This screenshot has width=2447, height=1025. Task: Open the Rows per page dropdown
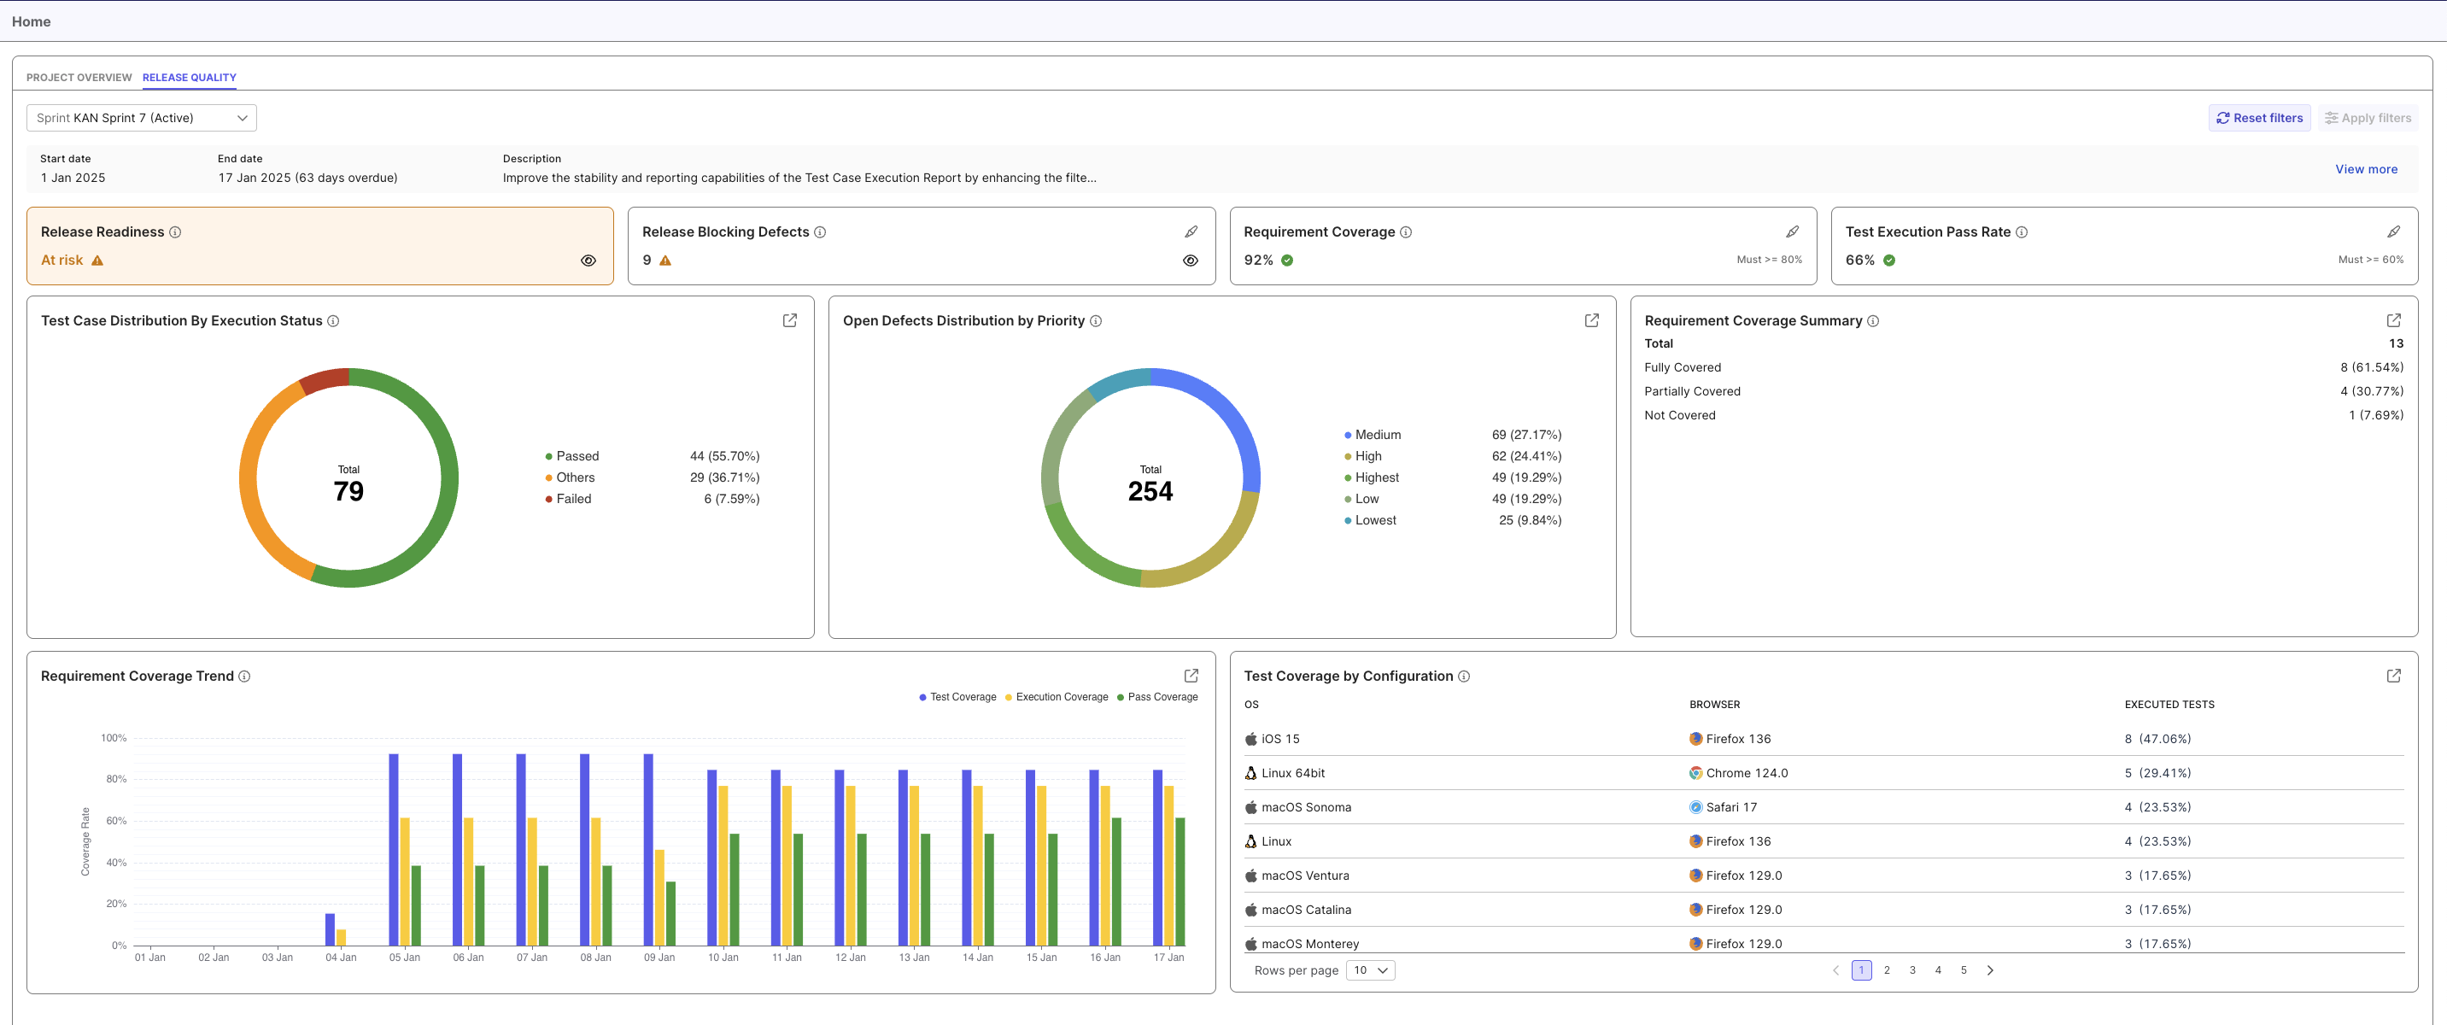1370,969
